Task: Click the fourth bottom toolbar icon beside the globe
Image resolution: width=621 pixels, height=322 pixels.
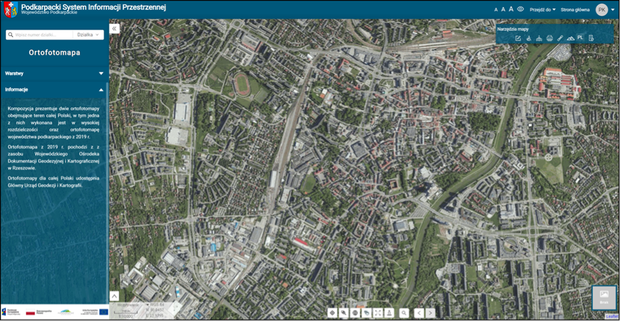Action: tap(367, 313)
